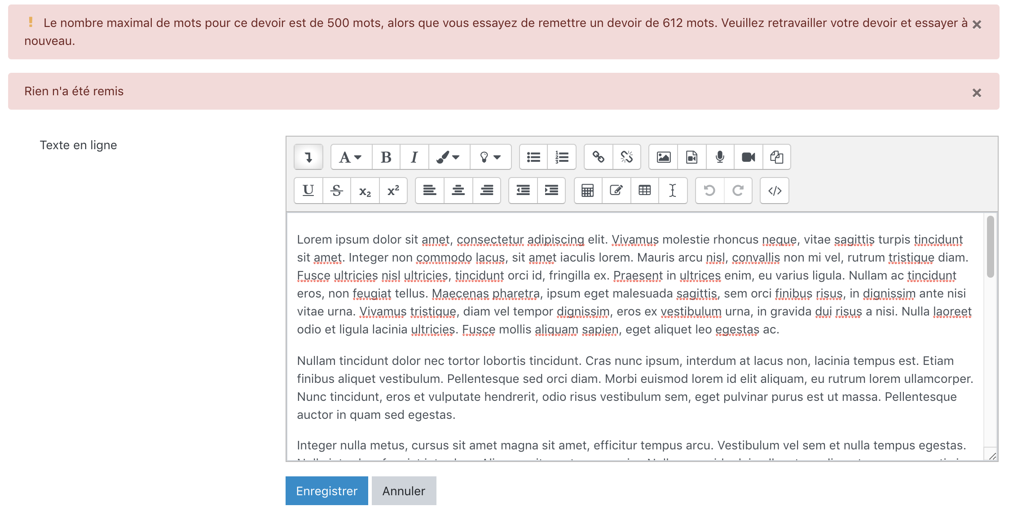Apply italic formatting

414,157
